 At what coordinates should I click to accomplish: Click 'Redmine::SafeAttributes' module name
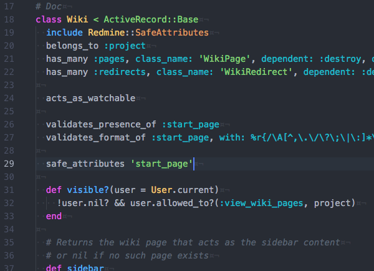coord(148,32)
